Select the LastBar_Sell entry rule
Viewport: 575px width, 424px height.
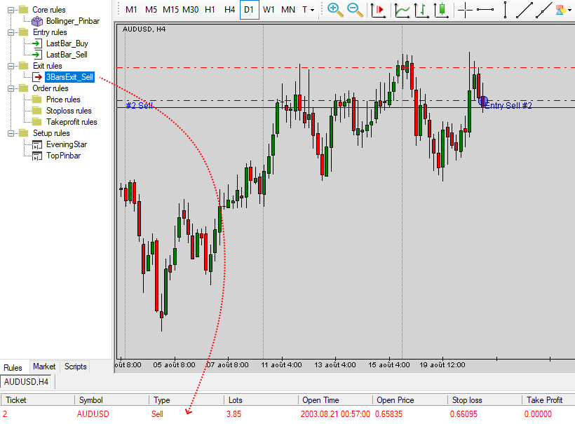(x=67, y=55)
